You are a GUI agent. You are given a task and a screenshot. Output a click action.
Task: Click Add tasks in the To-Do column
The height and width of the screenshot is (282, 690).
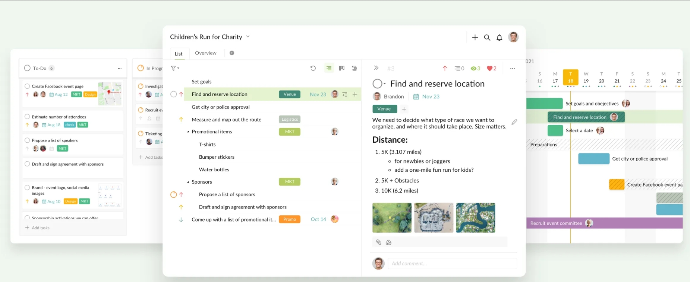(x=37, y=228)
